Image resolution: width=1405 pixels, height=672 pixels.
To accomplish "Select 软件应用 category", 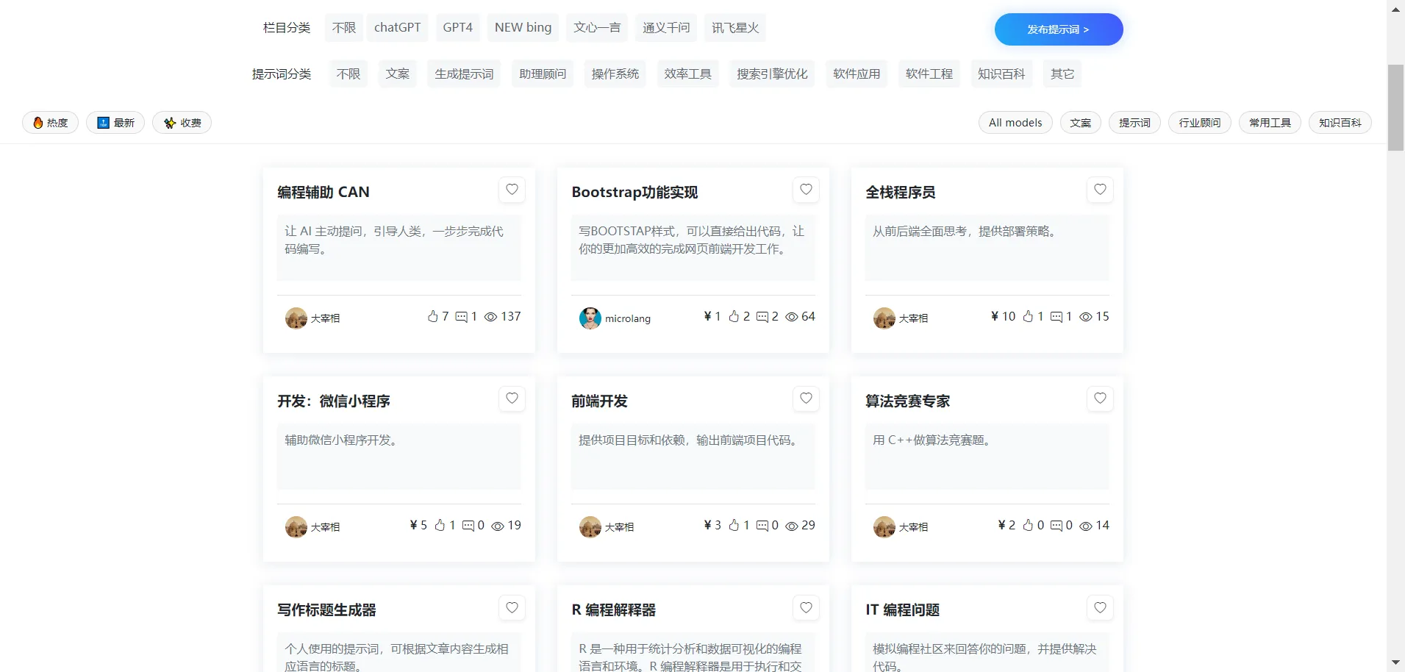I will (x=857, y=74).
